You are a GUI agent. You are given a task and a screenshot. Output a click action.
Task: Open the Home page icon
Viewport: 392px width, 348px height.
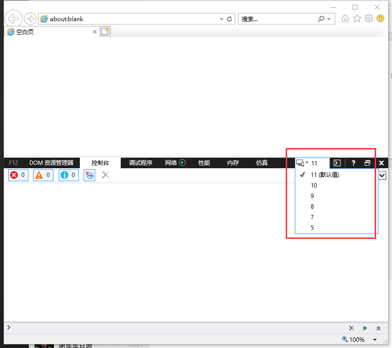(345, 19)
